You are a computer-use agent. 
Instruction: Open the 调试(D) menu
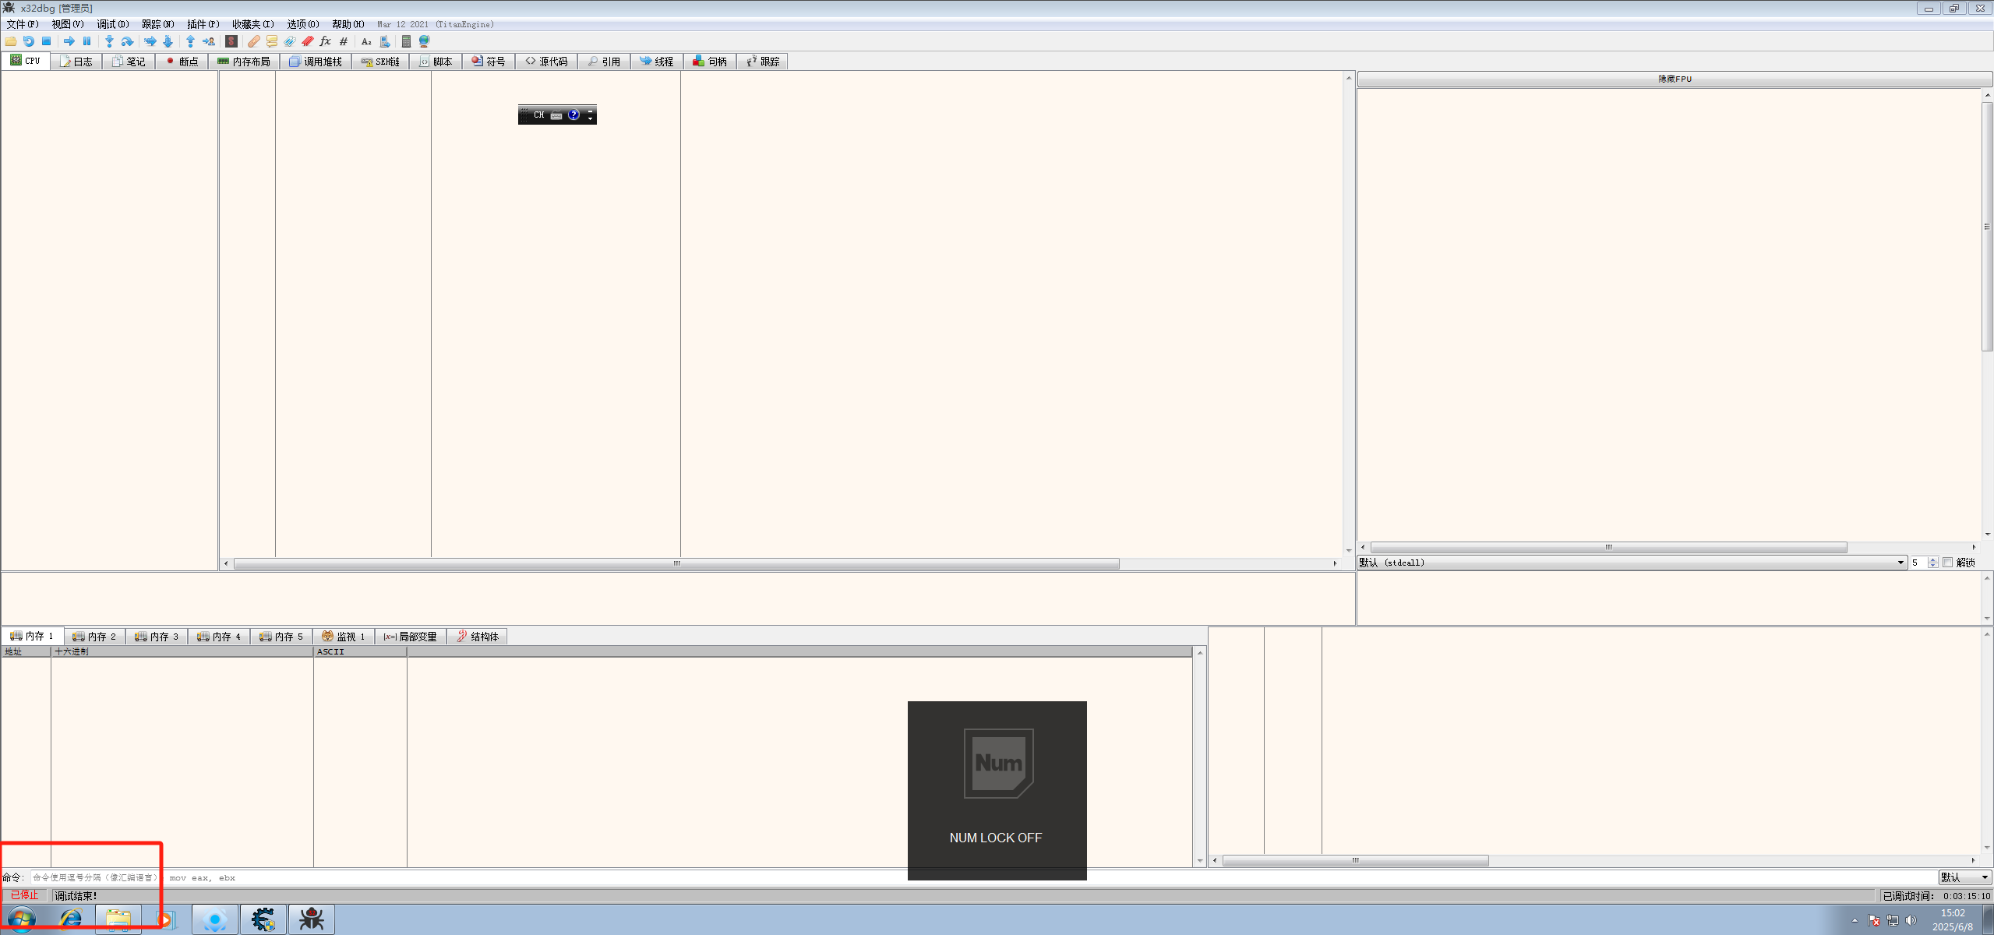pos(112,24)
